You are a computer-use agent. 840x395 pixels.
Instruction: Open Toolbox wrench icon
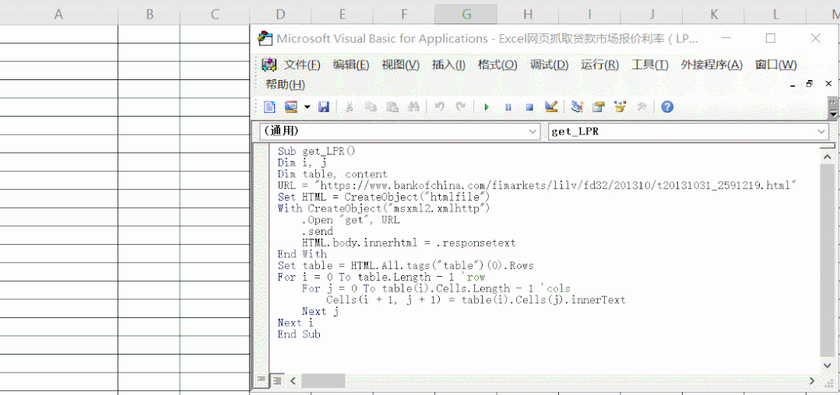(x=641, y=107)
